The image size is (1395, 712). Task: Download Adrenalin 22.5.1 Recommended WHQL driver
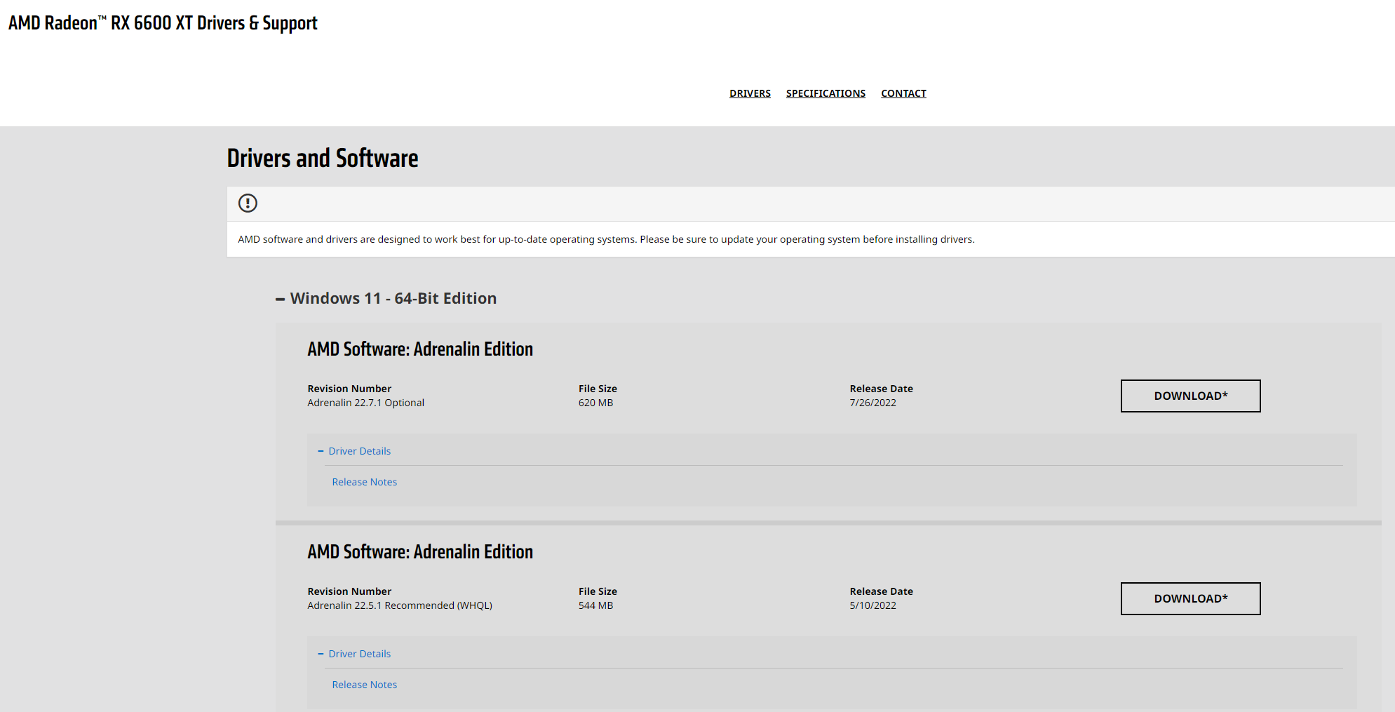[1190, 598]
